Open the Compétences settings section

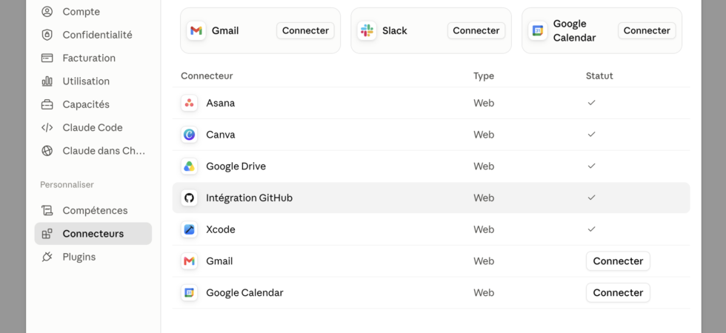pyautogui.click(x=93, y=210)
